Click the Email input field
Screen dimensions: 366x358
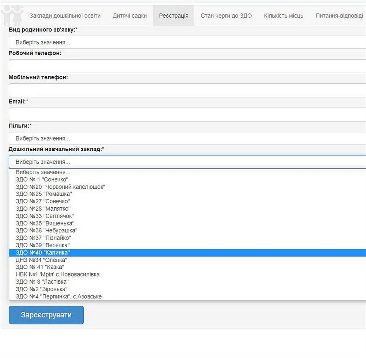click(x=187, y=115)
